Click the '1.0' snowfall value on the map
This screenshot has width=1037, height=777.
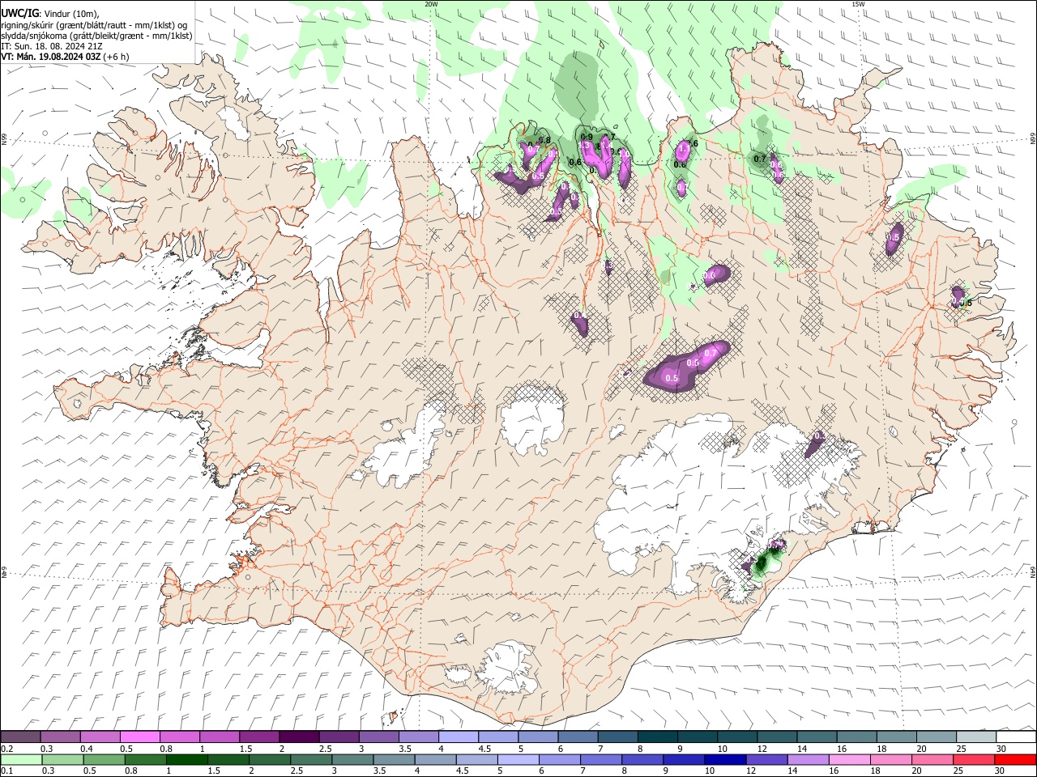pyautogui.click(x=625, y=154)
